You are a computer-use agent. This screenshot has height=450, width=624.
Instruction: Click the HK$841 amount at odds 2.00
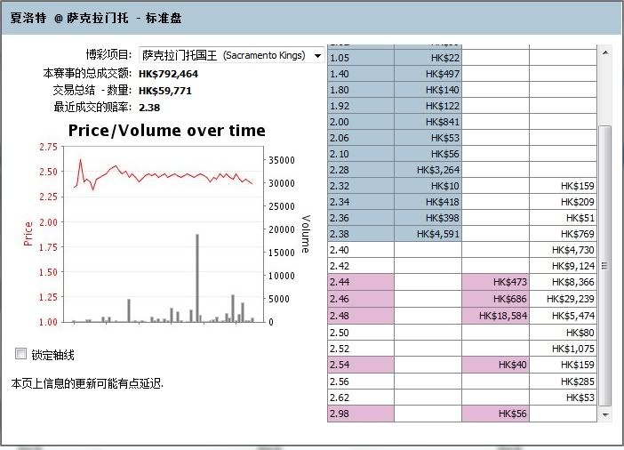coord(428,122)
